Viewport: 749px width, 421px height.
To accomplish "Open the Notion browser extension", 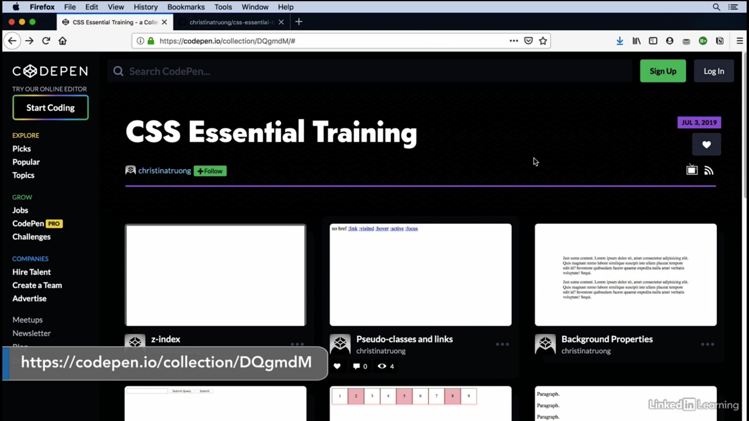I will tap(720, 41).
